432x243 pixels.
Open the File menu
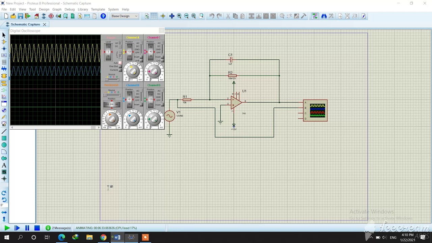[x=4, y=9]
